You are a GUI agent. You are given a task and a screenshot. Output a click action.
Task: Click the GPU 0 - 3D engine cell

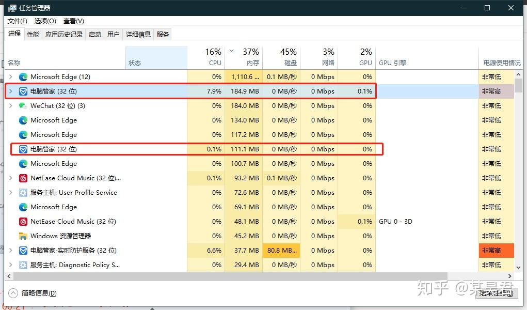pos(395,222)
